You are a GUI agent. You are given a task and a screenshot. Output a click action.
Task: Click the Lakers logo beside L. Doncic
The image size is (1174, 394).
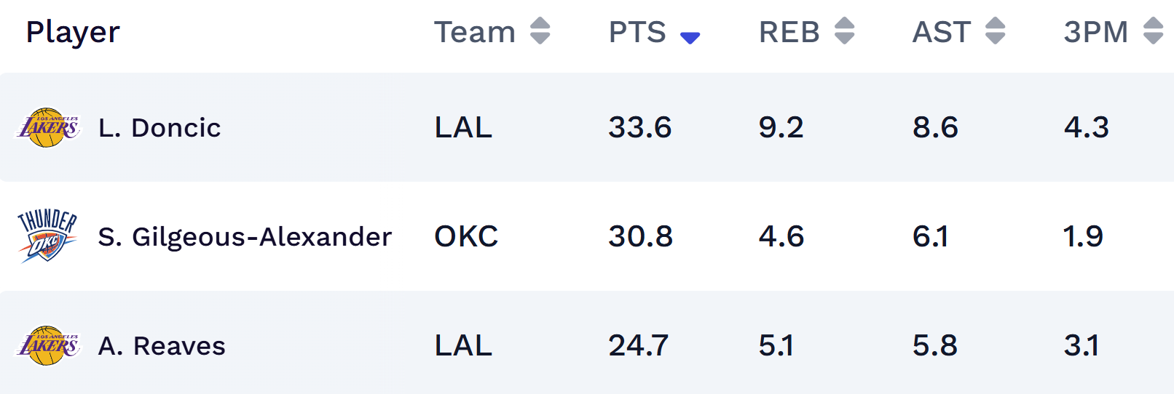(48, 128)
